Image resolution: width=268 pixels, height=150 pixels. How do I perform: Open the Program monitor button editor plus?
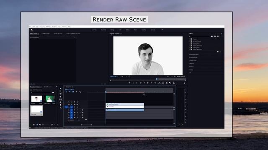(184, 83)
